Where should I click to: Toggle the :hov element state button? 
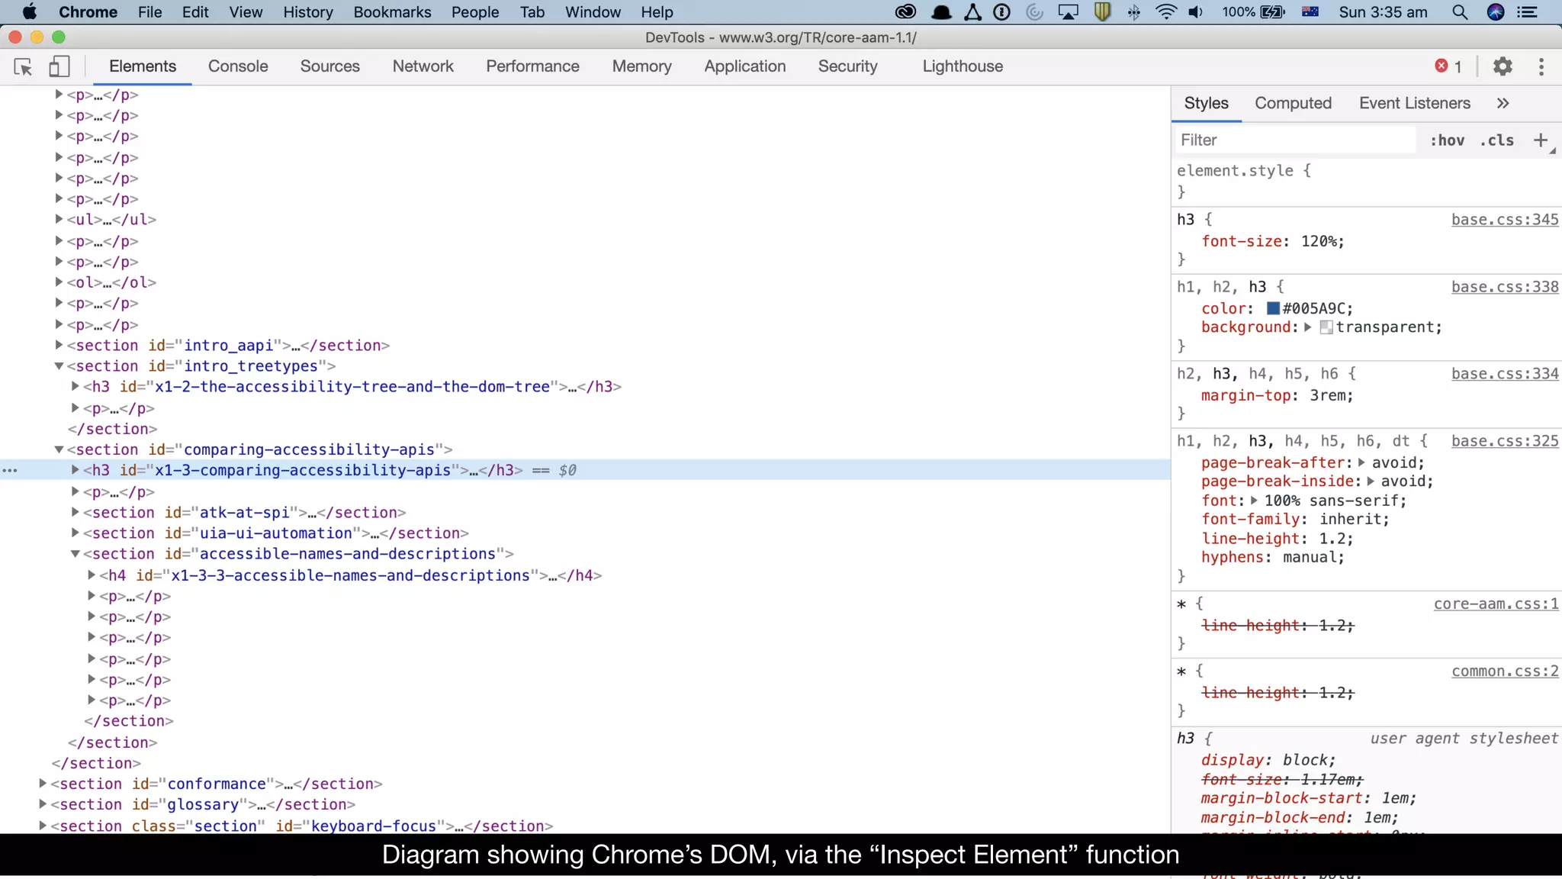click(1447, 140)
